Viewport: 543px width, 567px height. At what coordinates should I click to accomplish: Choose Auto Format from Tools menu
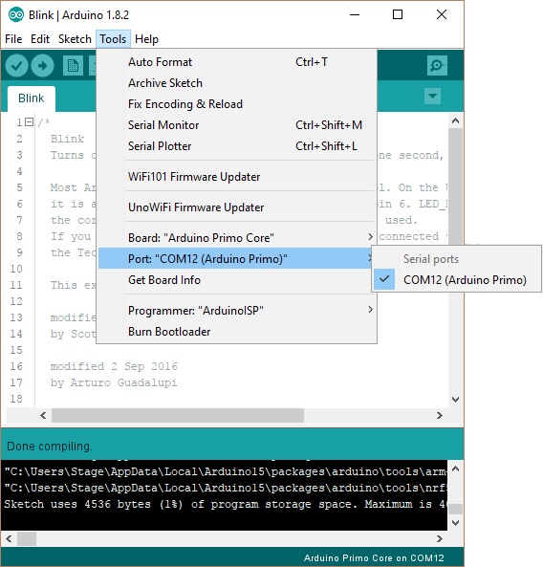tap(237, 62)
